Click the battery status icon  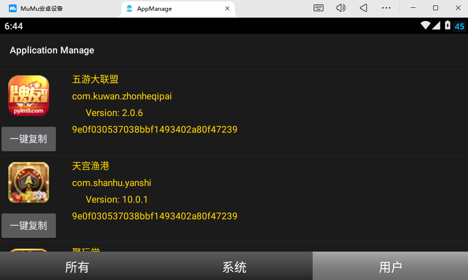pyautogui.click(x=447, y=26)
